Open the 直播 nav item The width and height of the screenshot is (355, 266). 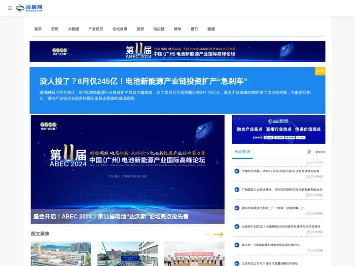211,29
